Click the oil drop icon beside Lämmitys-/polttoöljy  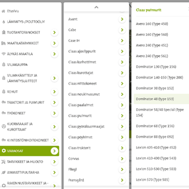4,22
